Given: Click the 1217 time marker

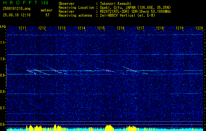Looking at the screenshot, I should pyautogui.click(x=140, y=28).
